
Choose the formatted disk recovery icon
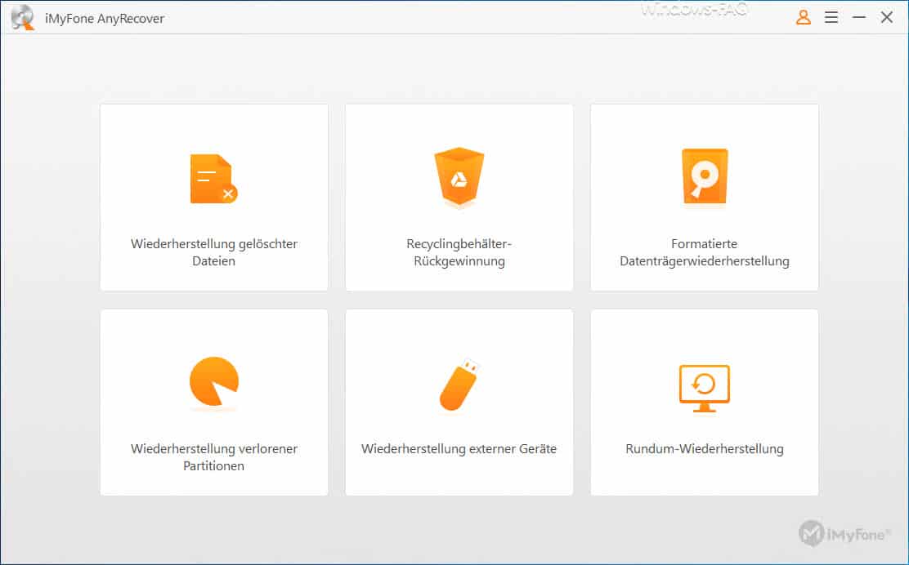(x=705, y=176)
